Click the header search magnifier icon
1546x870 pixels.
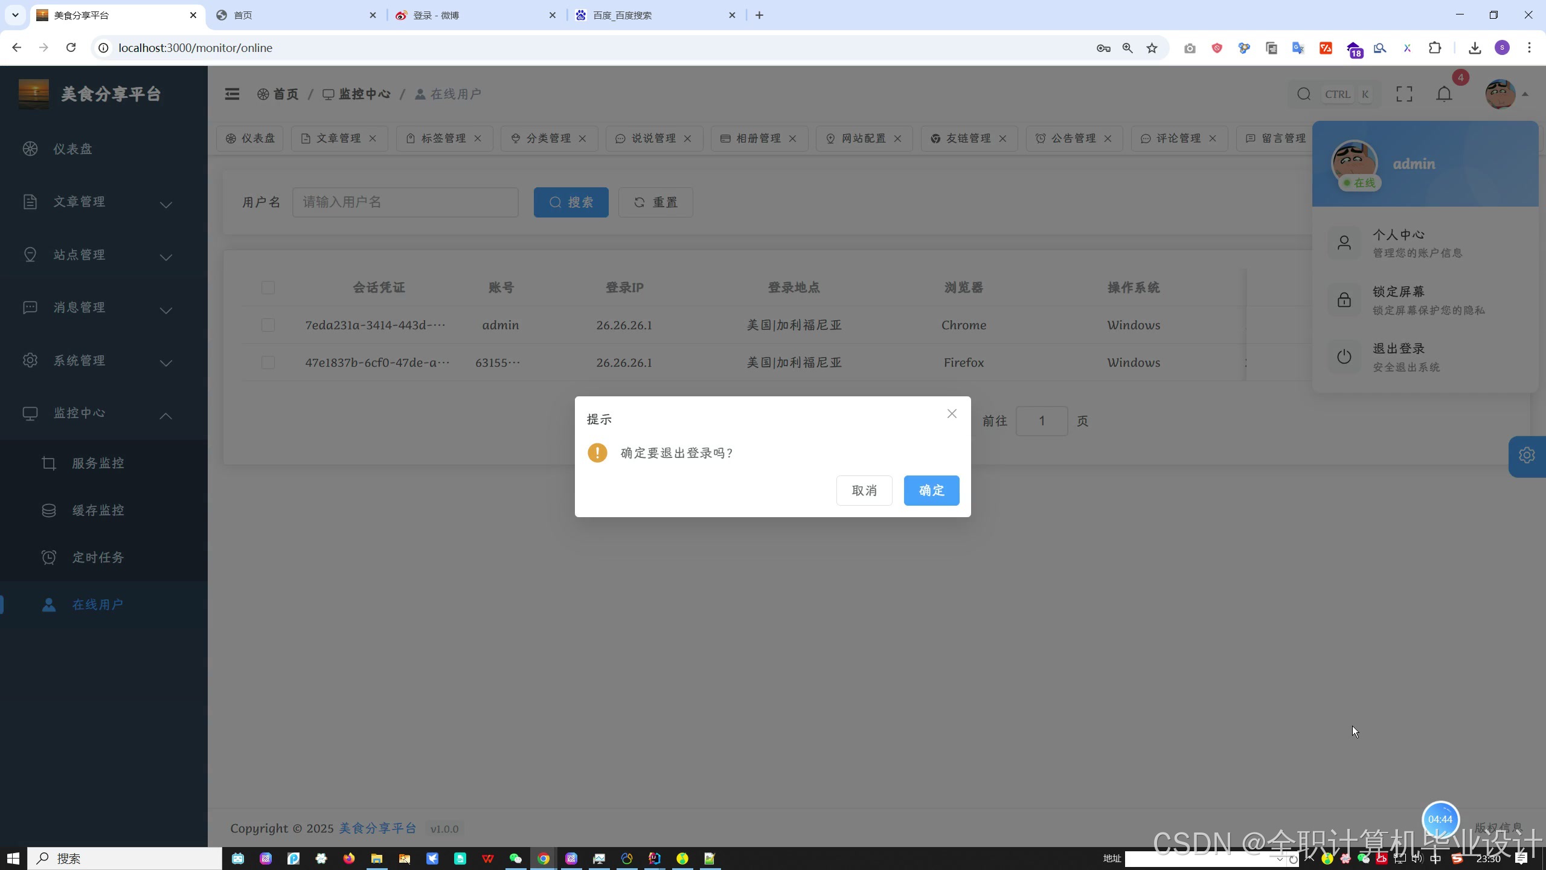pos(1304,94)
